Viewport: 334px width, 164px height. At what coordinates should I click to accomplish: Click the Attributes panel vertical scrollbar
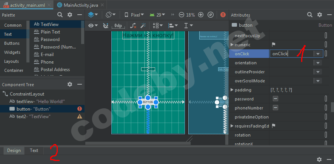[332, 107]
